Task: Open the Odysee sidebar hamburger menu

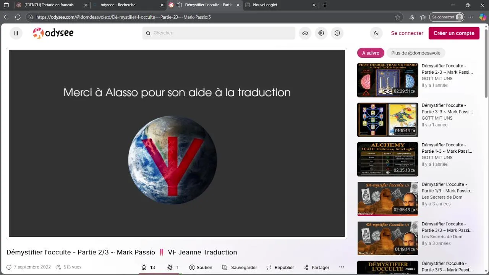Action: point(16,33)
